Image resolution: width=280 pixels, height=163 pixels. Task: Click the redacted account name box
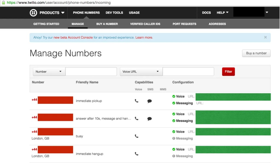click(249, 12)
